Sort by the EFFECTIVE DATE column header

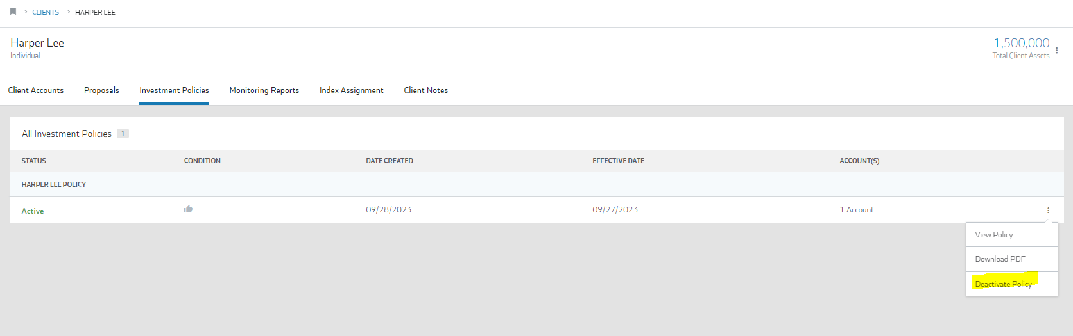pyautogui.click(x=618, y=161)
